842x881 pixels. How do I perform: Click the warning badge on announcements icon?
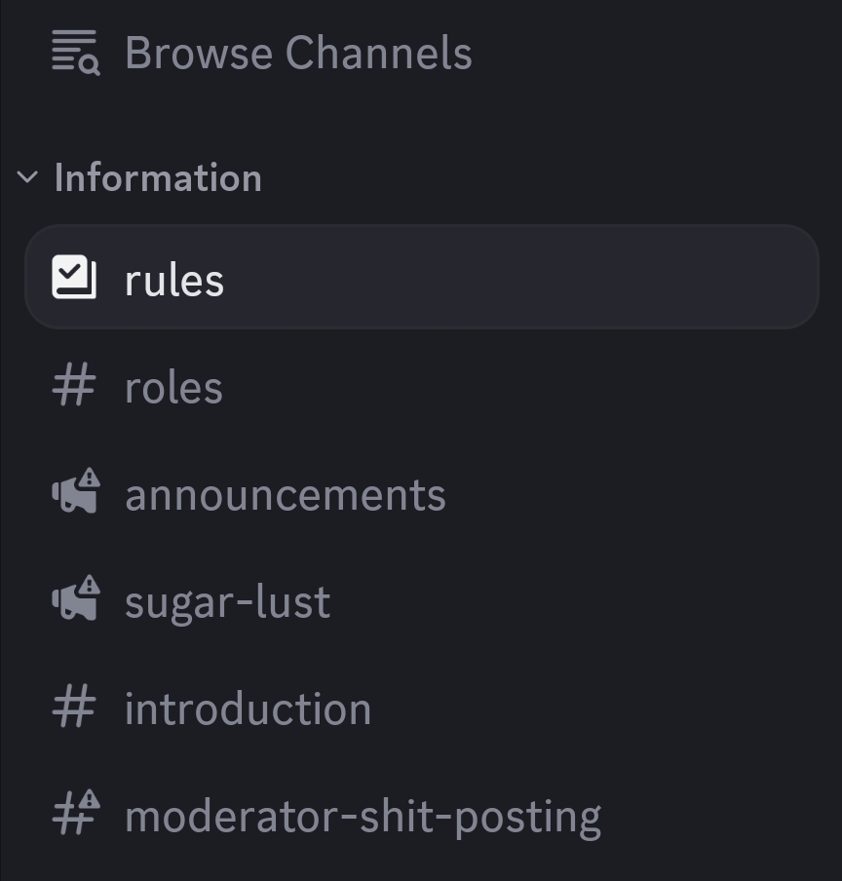[89, 479]
